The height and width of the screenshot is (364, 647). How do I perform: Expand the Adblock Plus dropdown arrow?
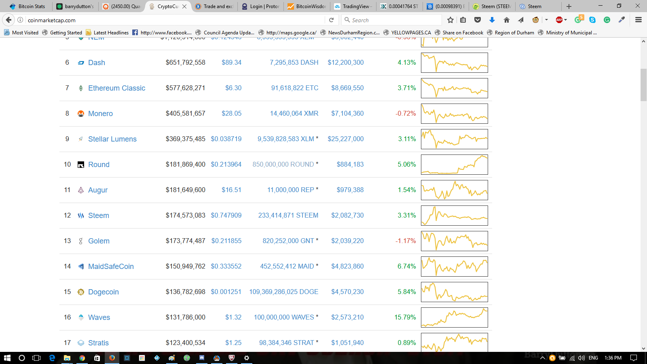(566, 20)
